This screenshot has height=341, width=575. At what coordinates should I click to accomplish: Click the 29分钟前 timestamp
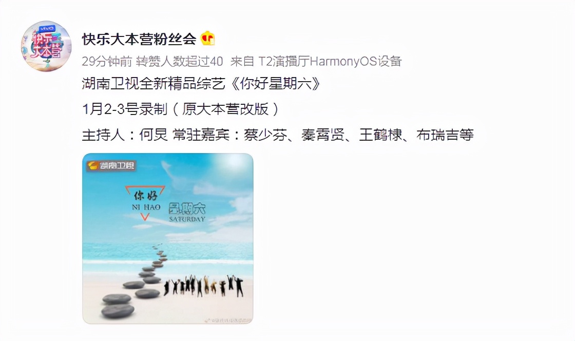[x=107, y=61]
